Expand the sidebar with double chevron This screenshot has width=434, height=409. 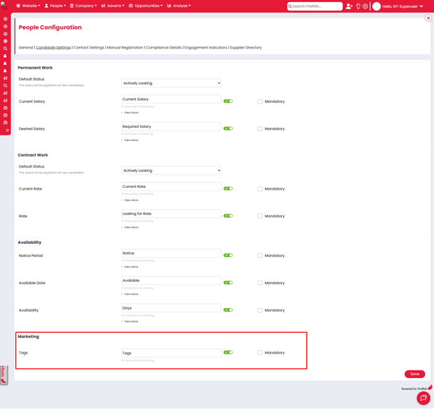tap(7, 130)
